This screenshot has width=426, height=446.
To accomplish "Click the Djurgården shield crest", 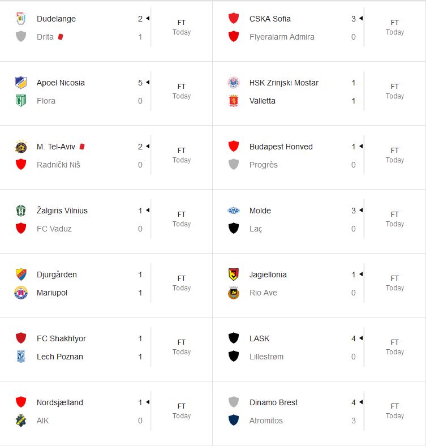I will coord(21,275).
